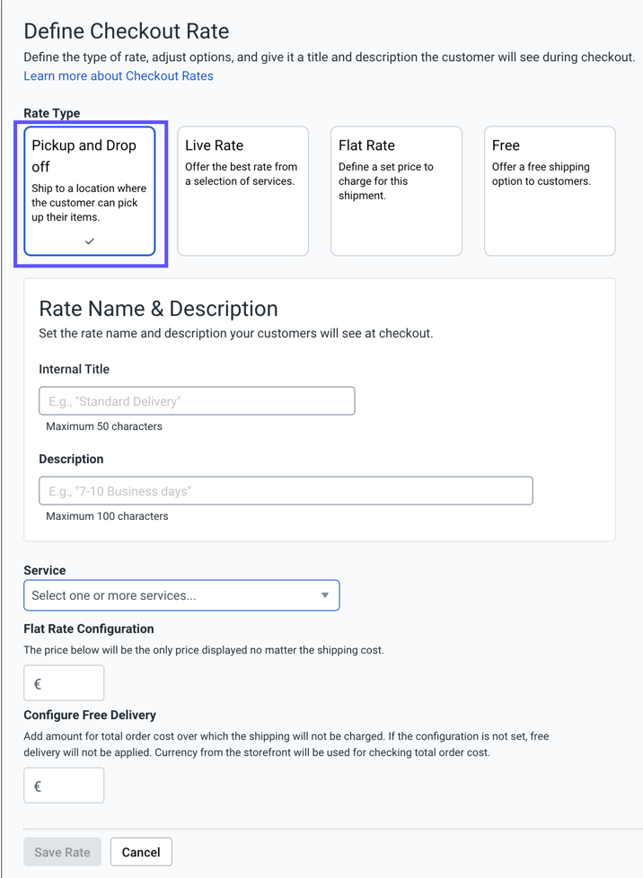Screen dimensions: 643x878
Task: Open Learn more about Checkout Rates
Action: point(118,75)
